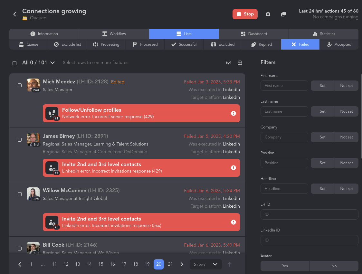Open the Information tab
This screenshot has height=274, width=362.
pos(44,34)
